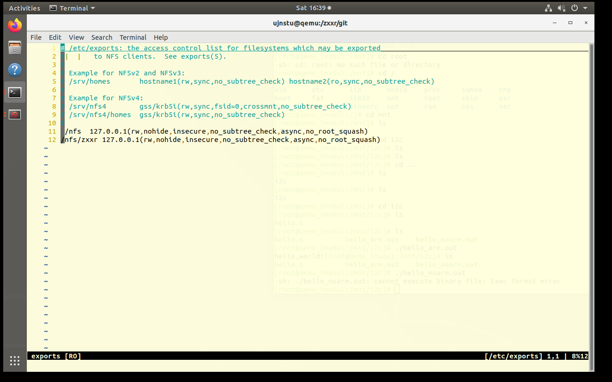
Task: Open the power menu icon
Action: pyautogui.click(x=575, y=8)
